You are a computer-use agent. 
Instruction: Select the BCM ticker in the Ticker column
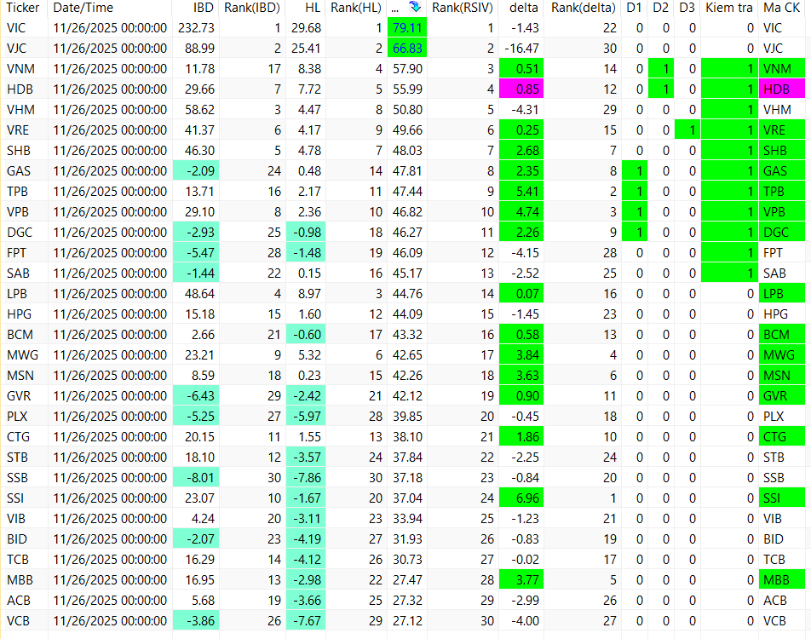pyautogui.click(x=20, y=335)
